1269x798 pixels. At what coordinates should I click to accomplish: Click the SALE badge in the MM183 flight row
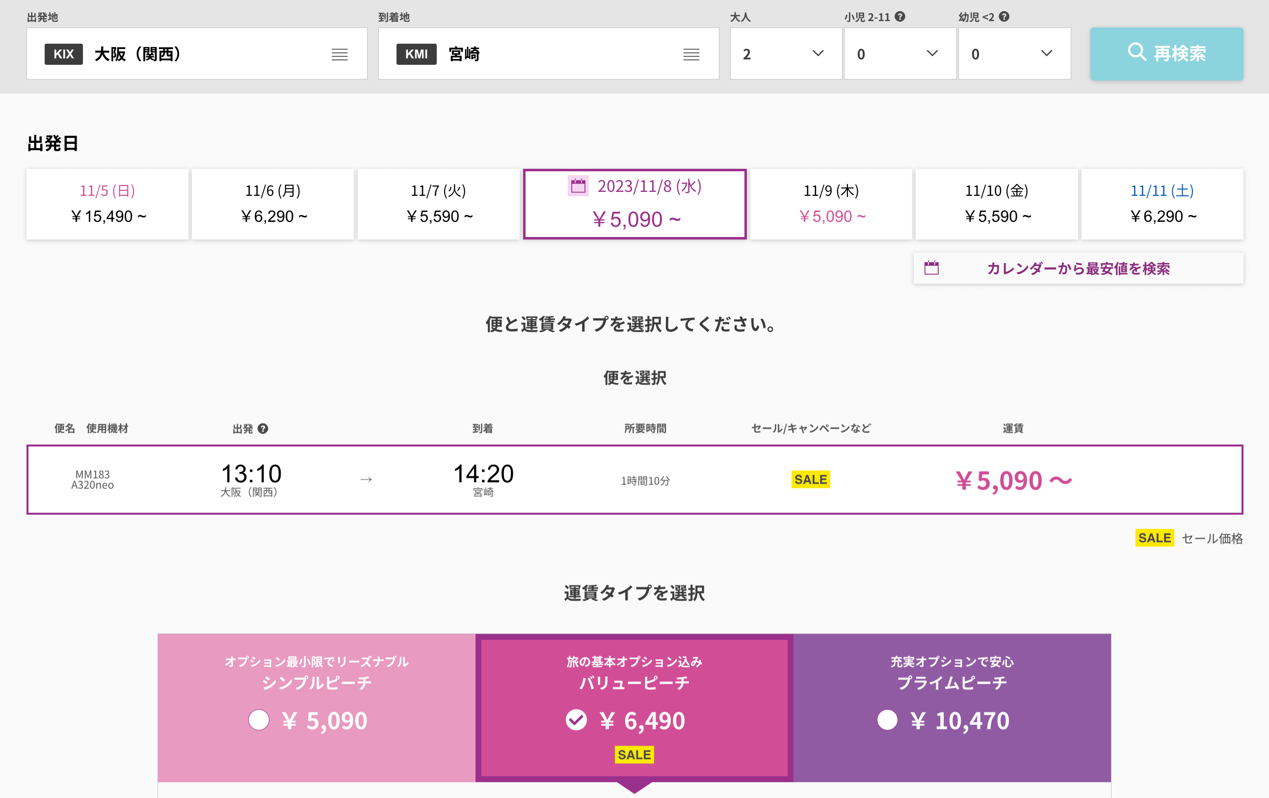tap(811, 479)
